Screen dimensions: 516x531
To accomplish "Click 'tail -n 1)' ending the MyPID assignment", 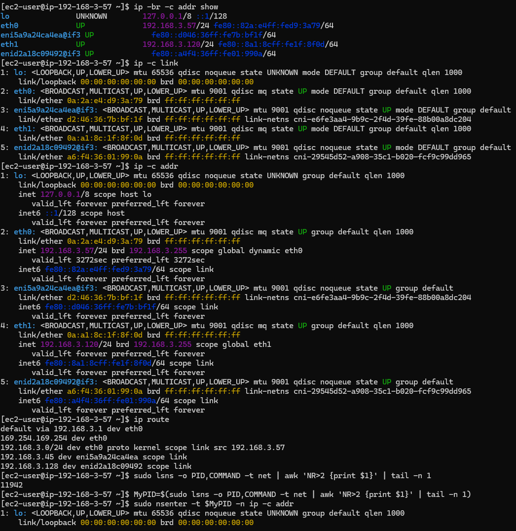I will tap(448, 494).
